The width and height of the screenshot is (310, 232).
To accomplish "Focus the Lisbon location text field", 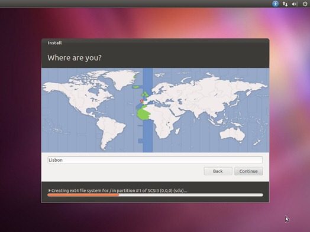I will pos(155,160).
